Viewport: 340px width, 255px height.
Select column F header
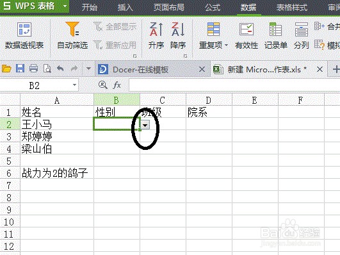tap(301, 100)
